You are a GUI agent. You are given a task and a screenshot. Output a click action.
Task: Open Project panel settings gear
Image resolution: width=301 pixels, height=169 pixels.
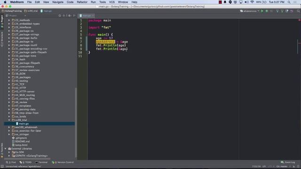tap(70, 15)
